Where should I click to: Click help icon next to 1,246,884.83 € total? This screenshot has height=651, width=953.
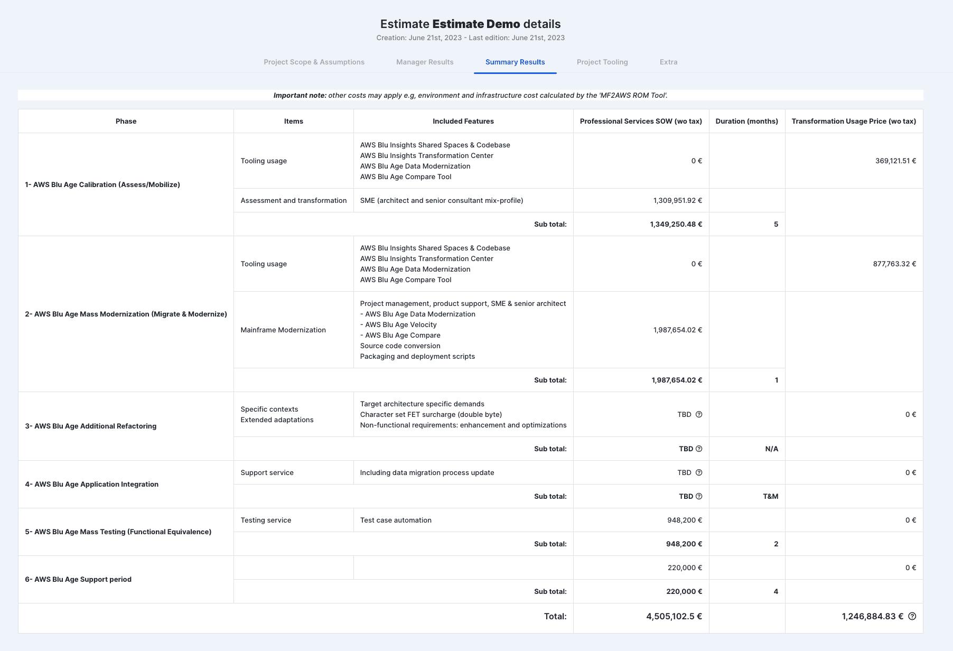point(912,616)
